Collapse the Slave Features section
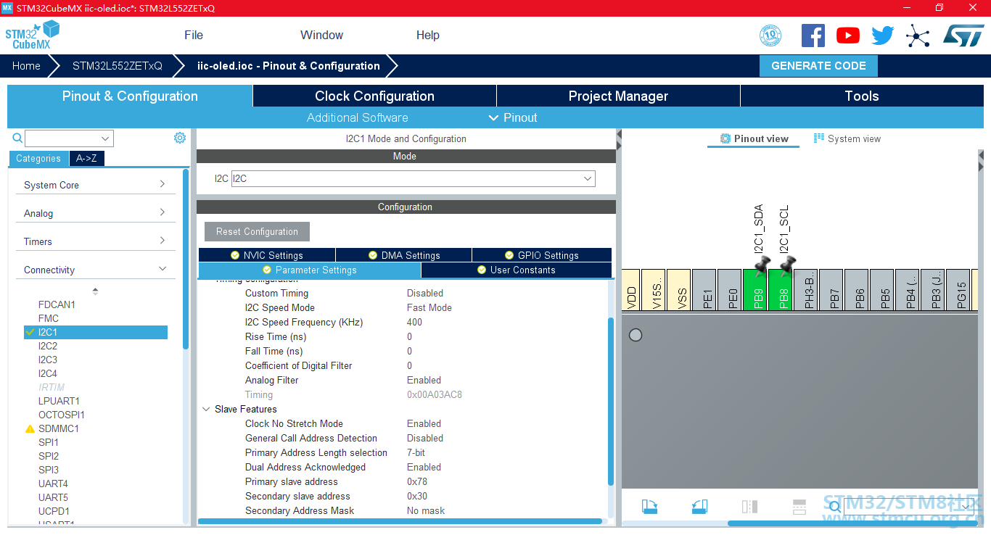Image resolution: width=991 pixels, height=535 pixels. pyautogui.click(x=207, y=409)
